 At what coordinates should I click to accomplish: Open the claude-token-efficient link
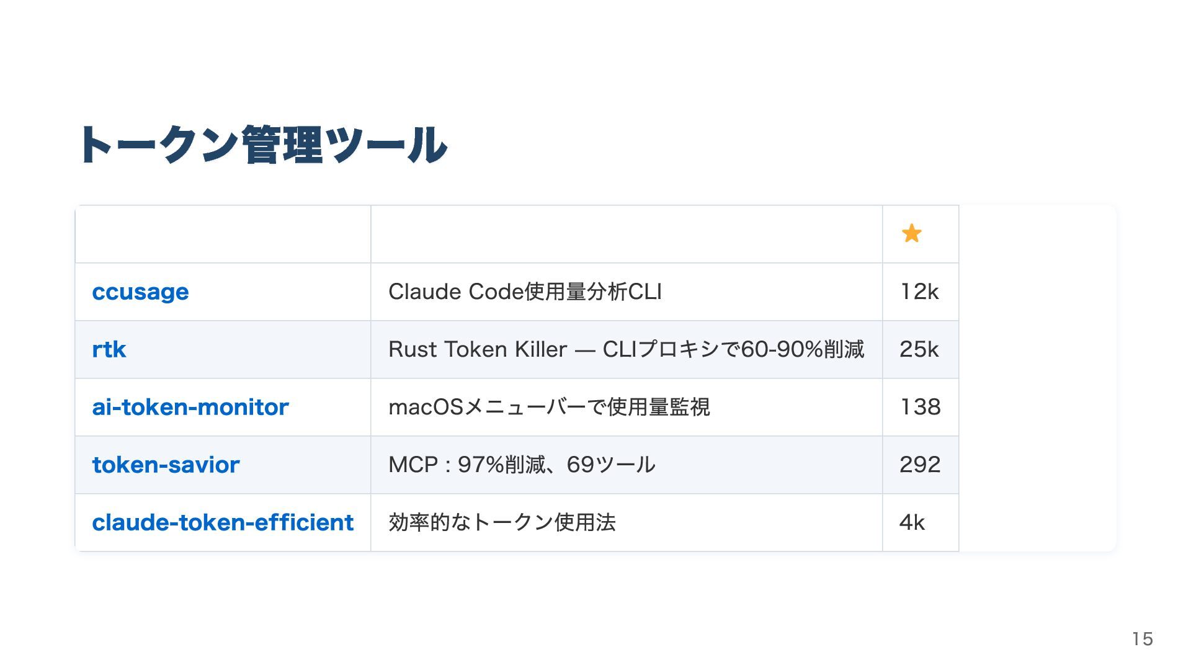tap(223, 522)
